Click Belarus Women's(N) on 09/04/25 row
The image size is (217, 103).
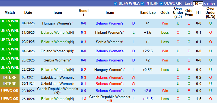point(58,42)
